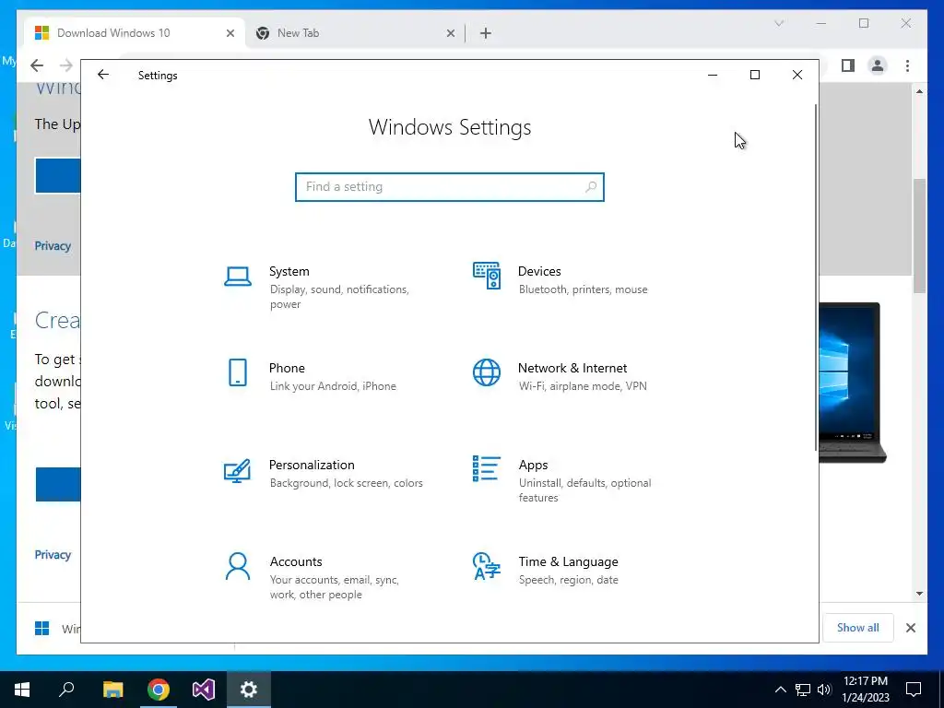
Task: Toggle the Chrome side panel icon
Action: [x=848, y=65]
